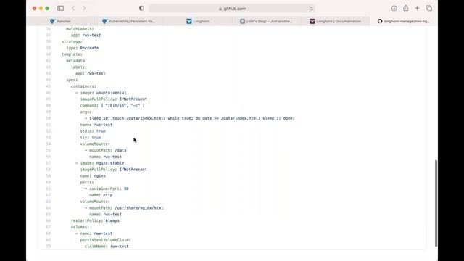
Task: Go back with the back arrow
Action: [73, 8]
